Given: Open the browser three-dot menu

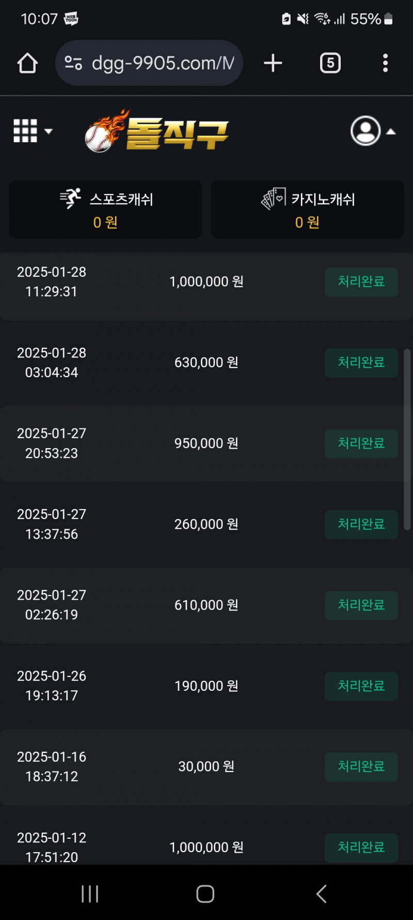Looking at the screenshot, I should point(385,63).
